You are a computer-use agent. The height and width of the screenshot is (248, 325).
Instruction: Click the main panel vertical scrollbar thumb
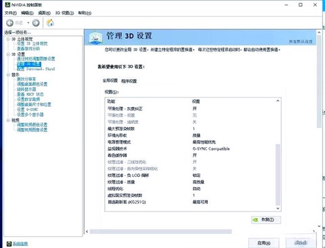tap(319, 82)
